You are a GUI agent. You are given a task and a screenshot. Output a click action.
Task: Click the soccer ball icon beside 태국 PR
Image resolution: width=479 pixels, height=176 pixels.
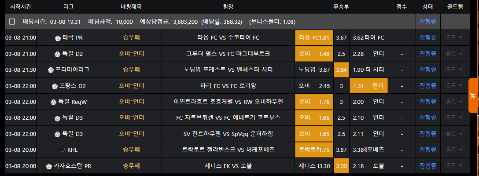[58, 38]
